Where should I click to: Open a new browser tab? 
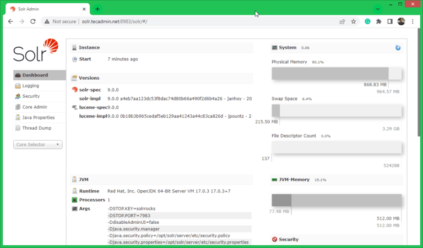pyautogui.click(x=97, y=9)
